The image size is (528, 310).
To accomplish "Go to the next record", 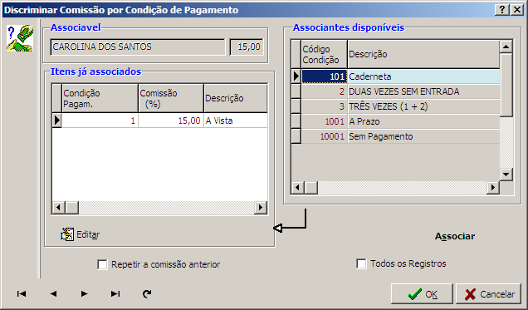I will (x=84, y=294).
